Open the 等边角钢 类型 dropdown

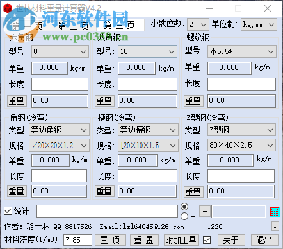point(59,130)
